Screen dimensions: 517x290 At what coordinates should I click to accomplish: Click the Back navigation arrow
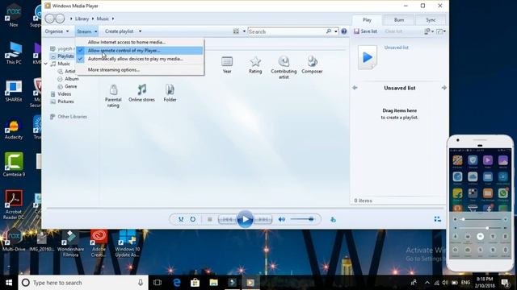(49, 19)
